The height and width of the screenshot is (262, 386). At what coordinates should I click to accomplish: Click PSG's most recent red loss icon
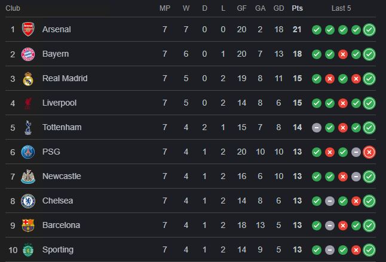369,152
